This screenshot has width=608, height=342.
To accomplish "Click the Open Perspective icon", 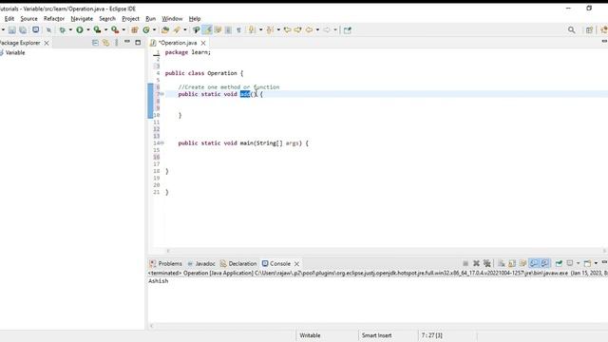I will [x=589, y=29].
